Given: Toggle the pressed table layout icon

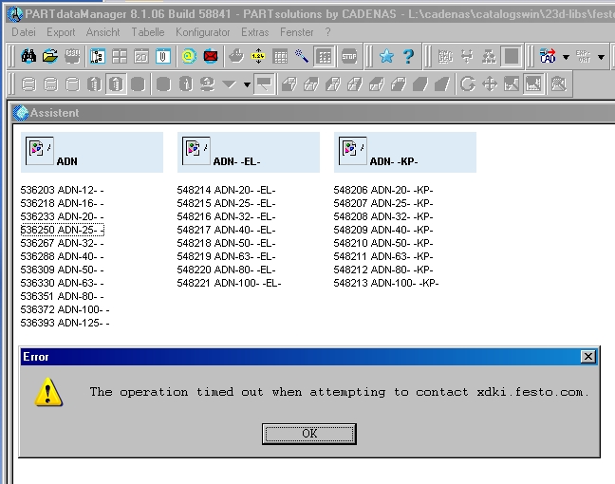Looking at the screenshot, I should (x=324, y=57).
